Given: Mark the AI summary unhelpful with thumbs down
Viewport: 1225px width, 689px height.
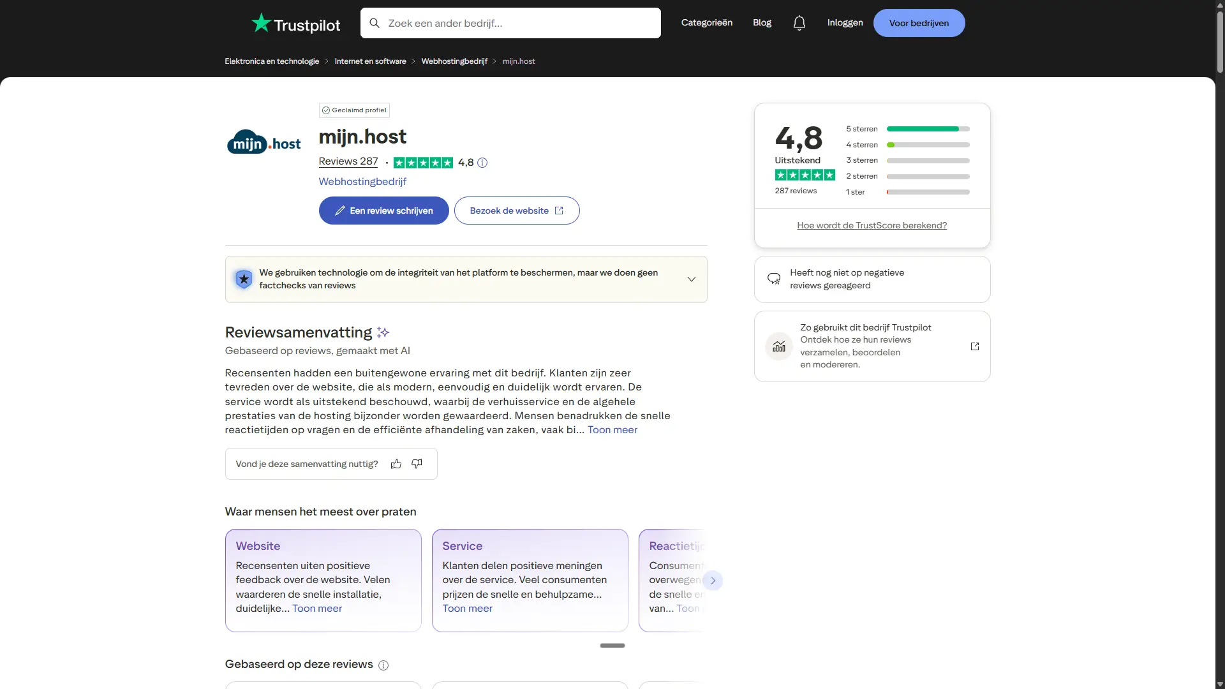Looking at the screenshot, I should 416,464.
